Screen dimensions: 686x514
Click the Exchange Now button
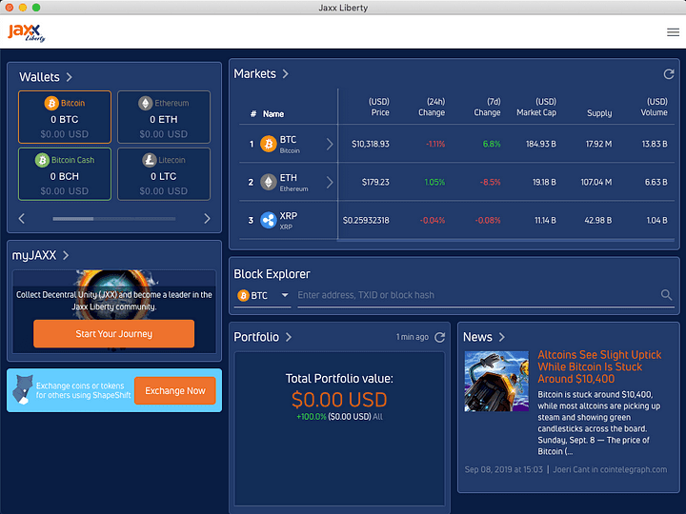point(175,391)
